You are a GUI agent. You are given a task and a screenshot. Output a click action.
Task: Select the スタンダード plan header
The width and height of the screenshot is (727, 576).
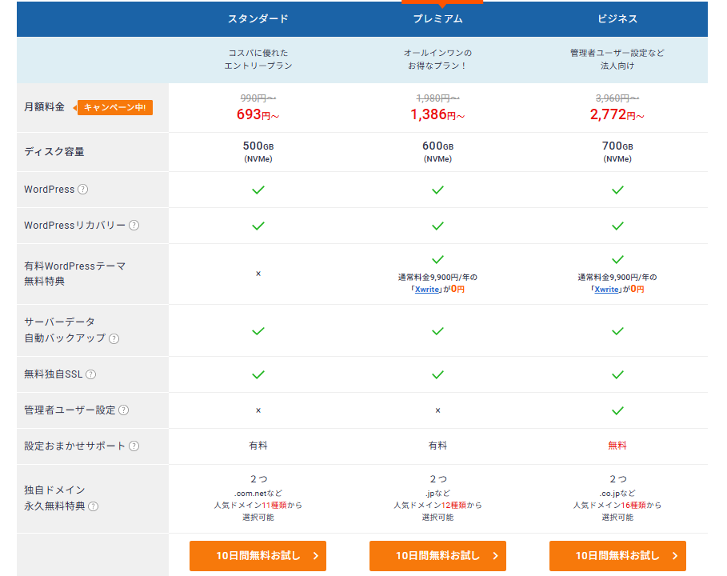(x=258, y=18)
